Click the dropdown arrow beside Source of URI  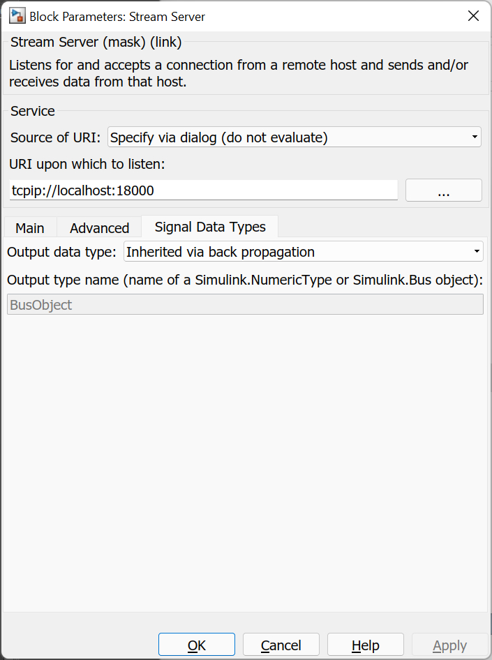(x=475, y=137)
